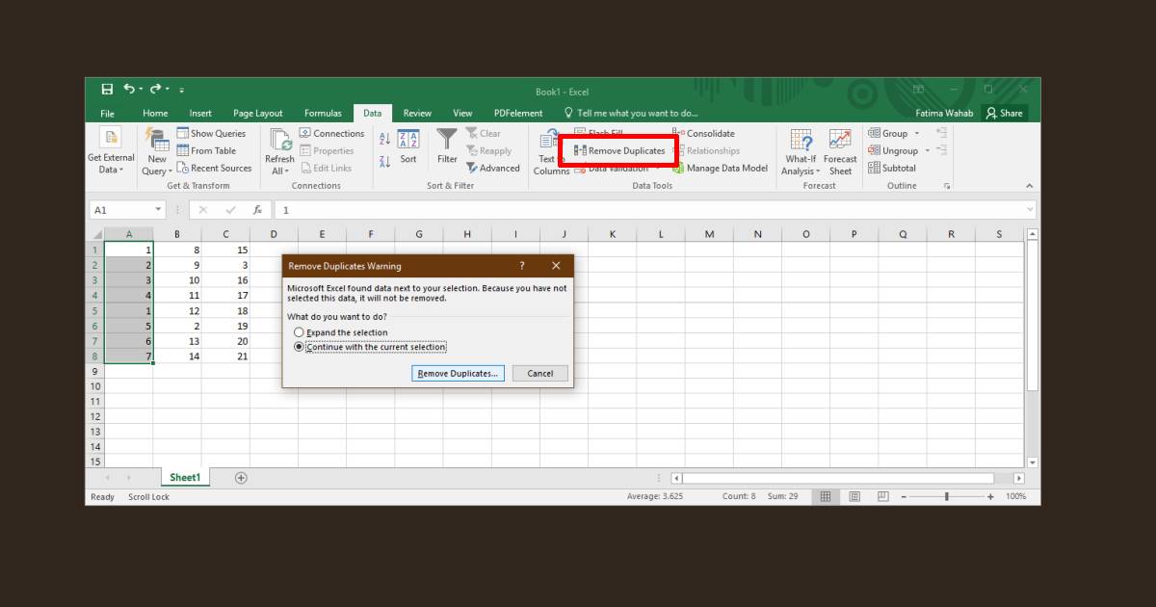The image size is (1156, 607).
Task: Open Get External Data menu
Action: pos(111,152)
